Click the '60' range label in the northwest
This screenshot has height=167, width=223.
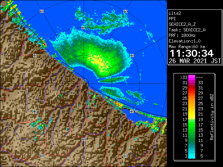[x=42, y=11]
